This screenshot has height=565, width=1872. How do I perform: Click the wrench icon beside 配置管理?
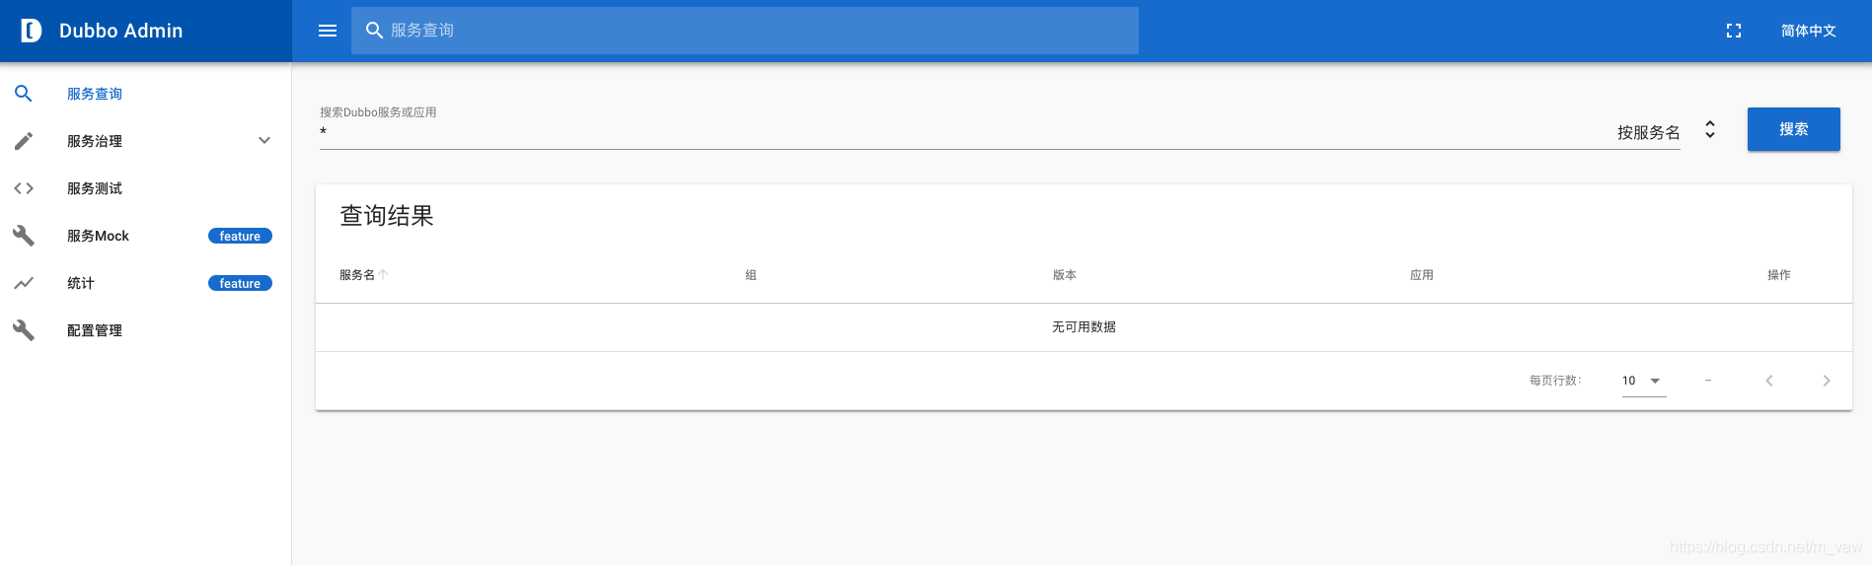point(24,330)
